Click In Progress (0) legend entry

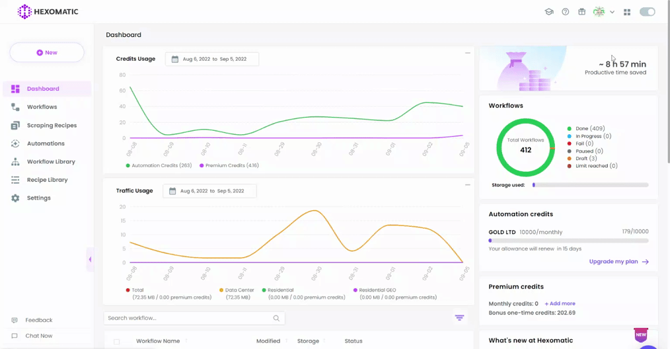(589, 136)
